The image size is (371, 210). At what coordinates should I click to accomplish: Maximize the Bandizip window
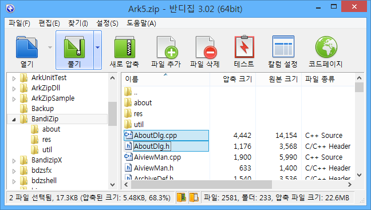(334, 7)
